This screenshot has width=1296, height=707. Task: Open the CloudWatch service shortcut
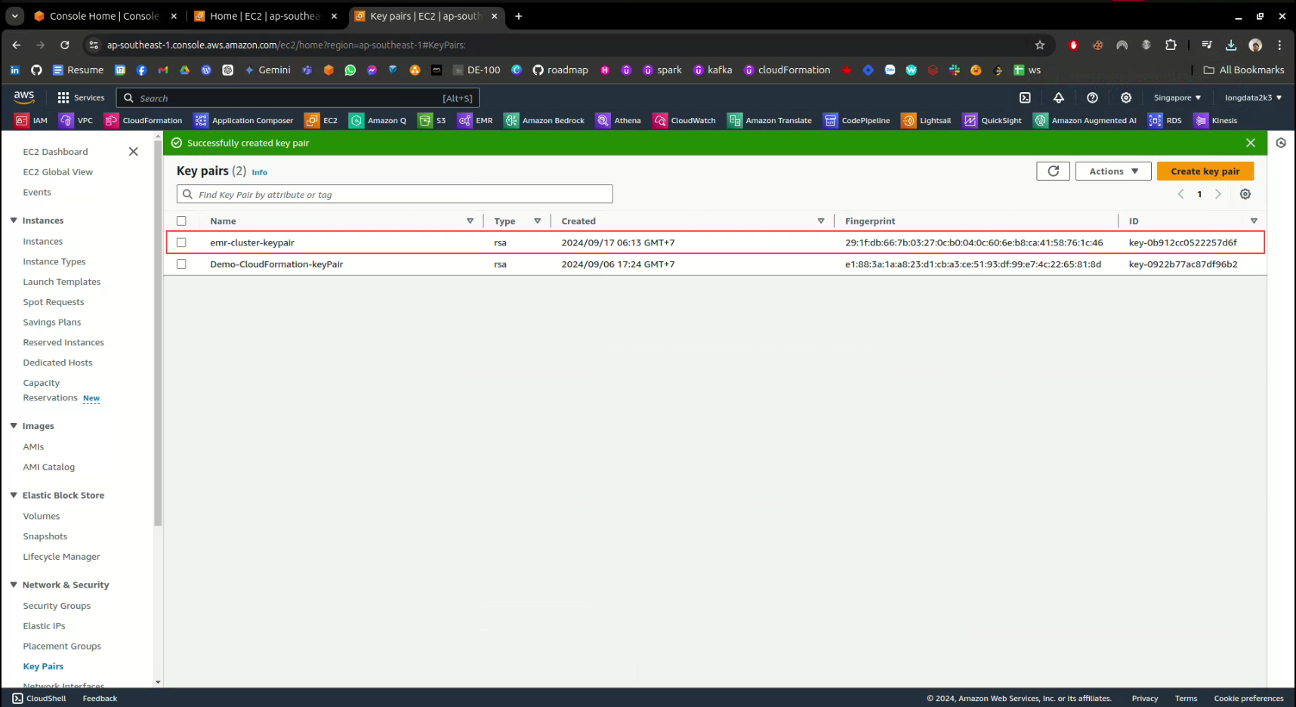684,121
